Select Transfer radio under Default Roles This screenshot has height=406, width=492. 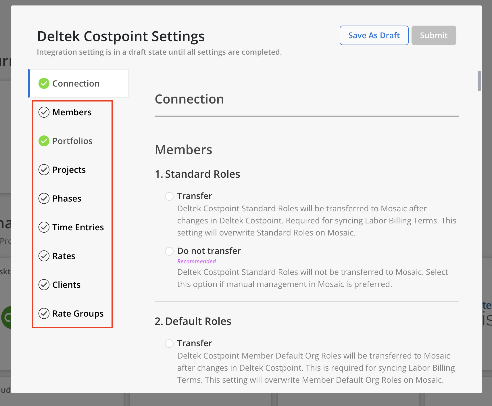pyautogui.click(x=169, y=344)
